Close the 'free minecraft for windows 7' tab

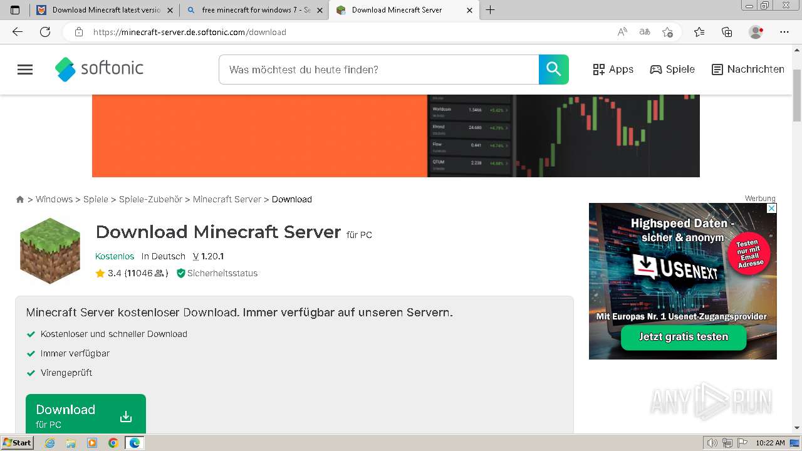point(320,10)
